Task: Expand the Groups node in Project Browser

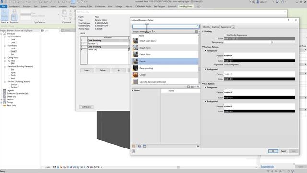Action: (x=2, y=102)
